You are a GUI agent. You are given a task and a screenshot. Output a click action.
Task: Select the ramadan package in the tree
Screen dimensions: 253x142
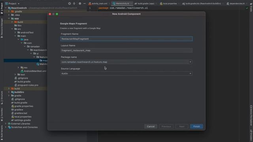(x=33, y=47)
